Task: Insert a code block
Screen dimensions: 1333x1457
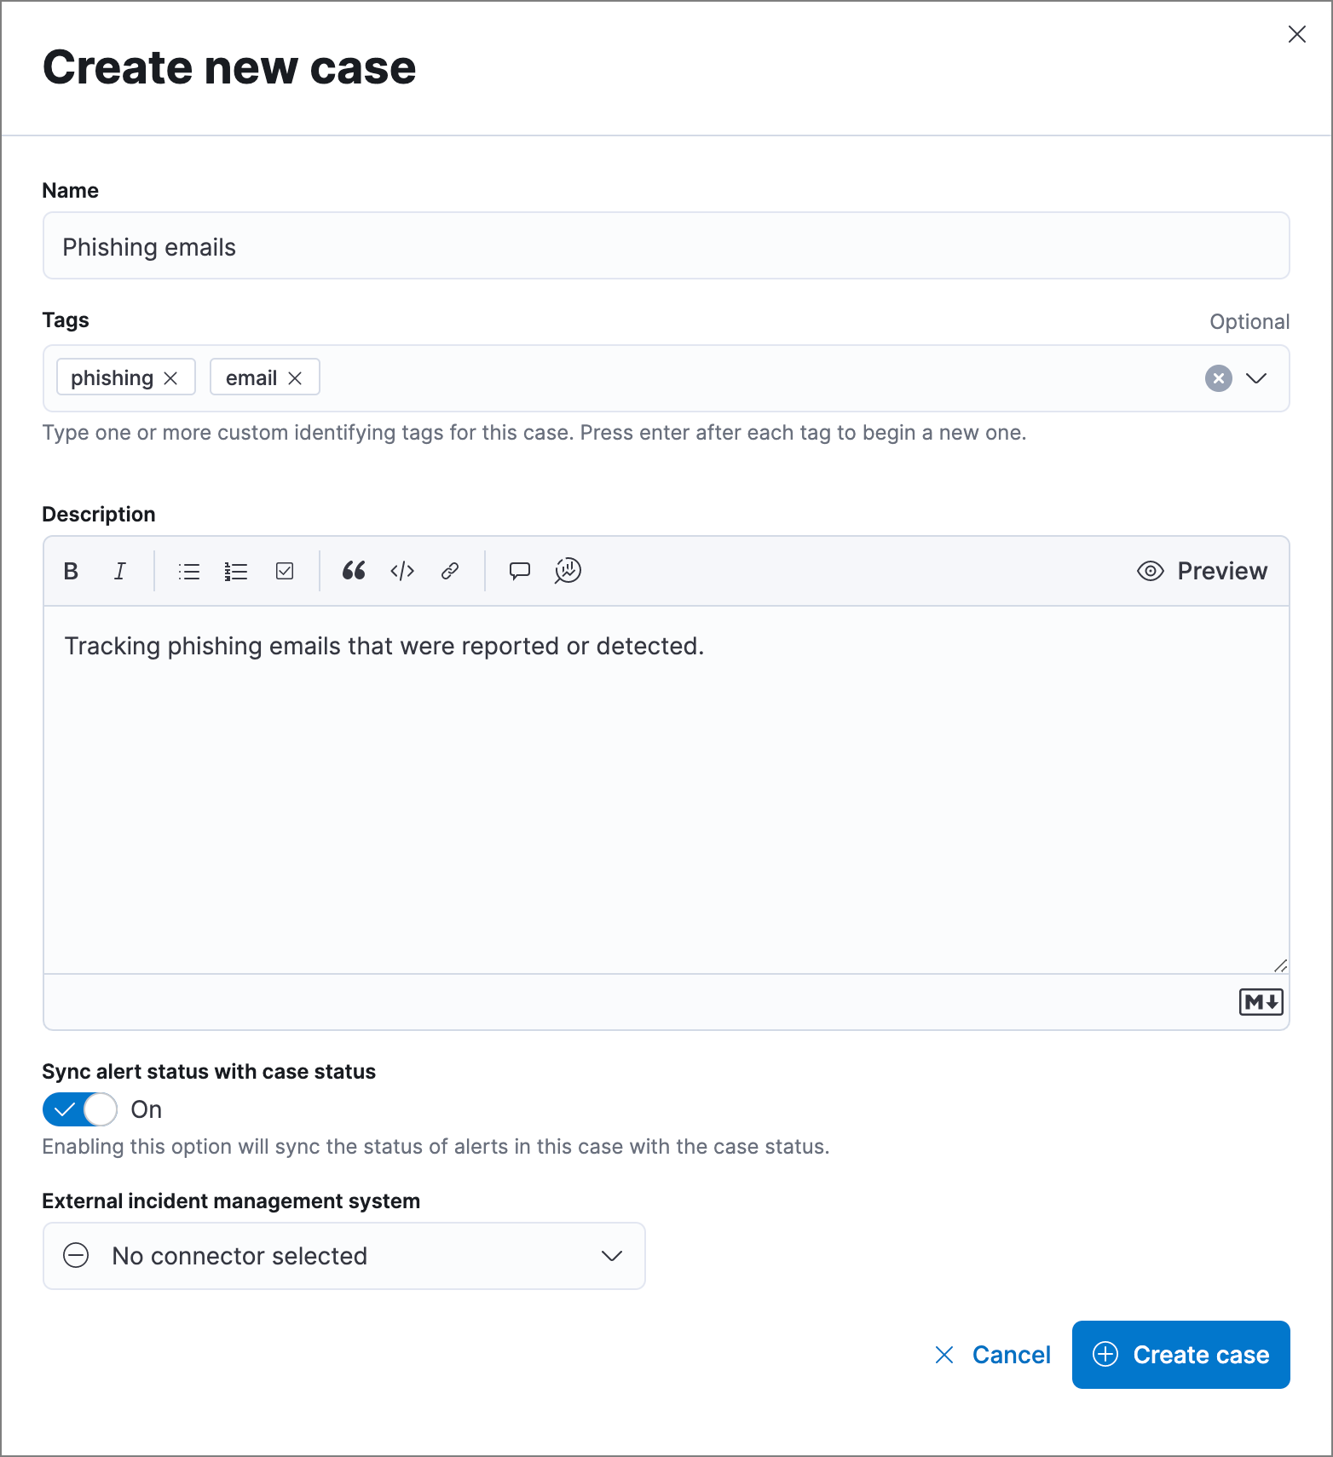Action: (x=401, y=571)
